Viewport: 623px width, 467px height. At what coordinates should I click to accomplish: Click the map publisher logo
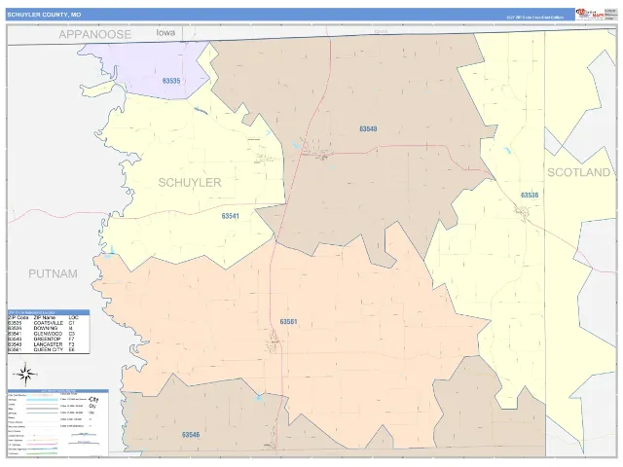[590, 15]
